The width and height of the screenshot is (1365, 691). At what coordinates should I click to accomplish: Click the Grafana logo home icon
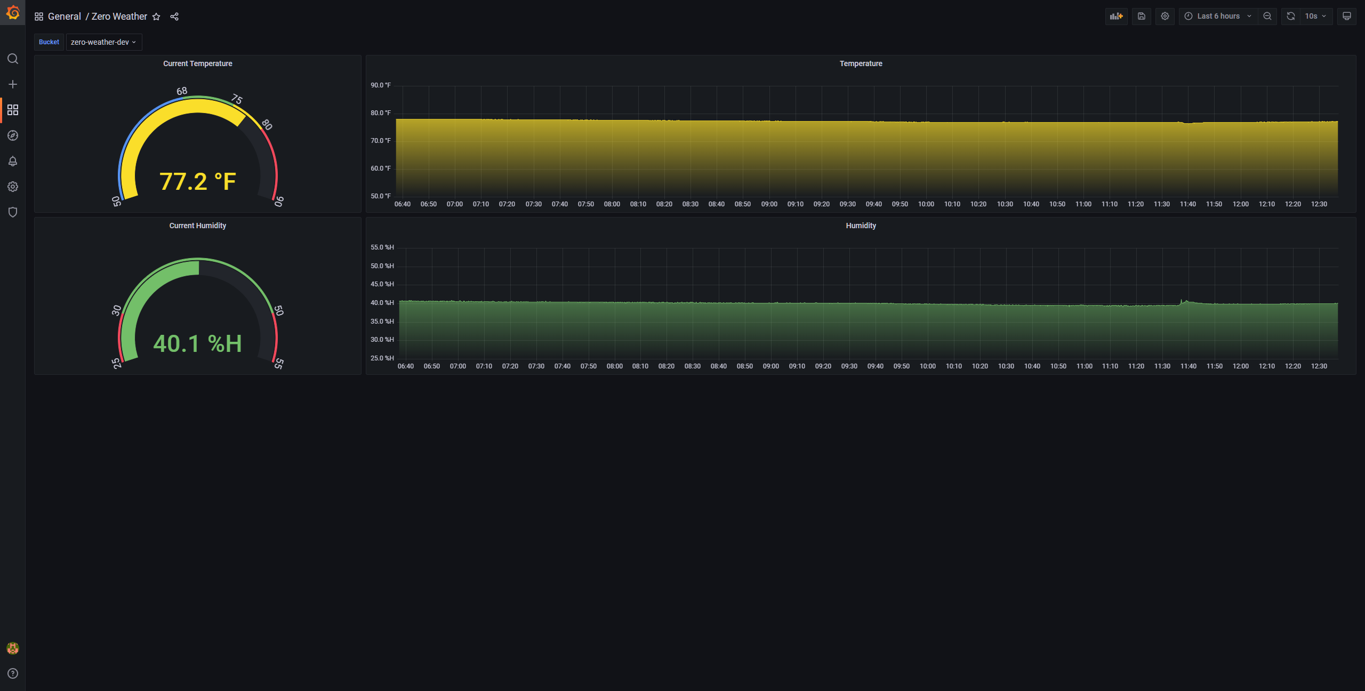point(13,12)
